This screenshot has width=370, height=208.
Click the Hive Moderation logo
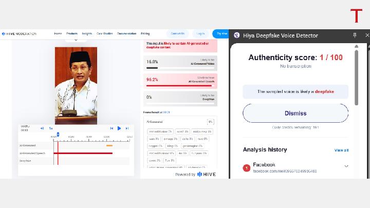(19, 34)
